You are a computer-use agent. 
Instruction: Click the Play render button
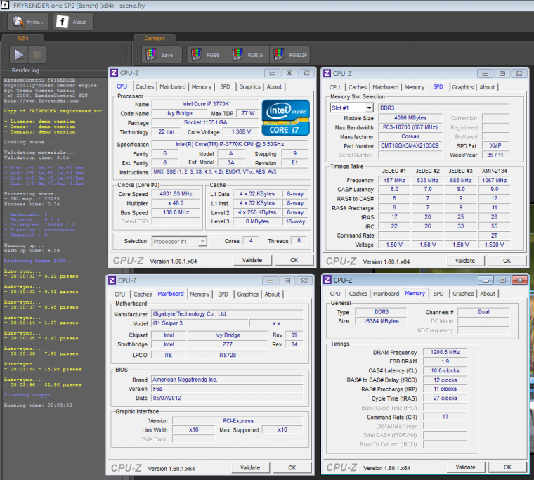pos(19,55)
